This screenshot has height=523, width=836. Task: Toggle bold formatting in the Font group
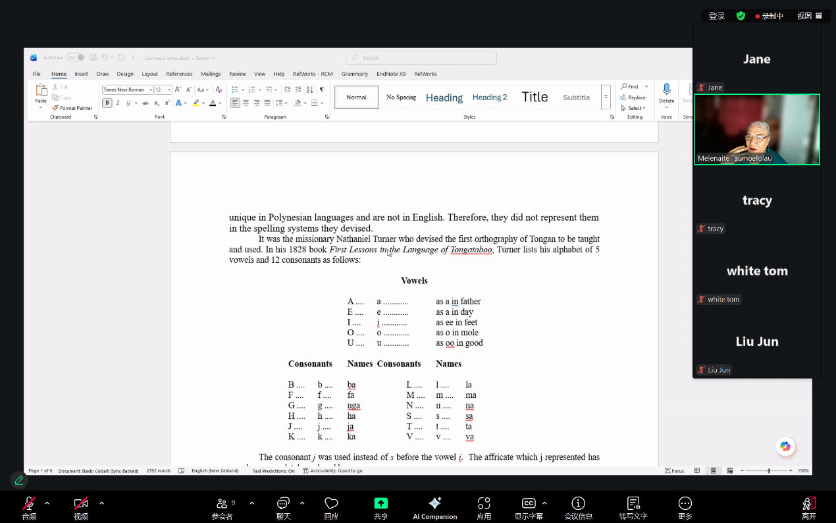pyautogui.click(x=107, y=103)
